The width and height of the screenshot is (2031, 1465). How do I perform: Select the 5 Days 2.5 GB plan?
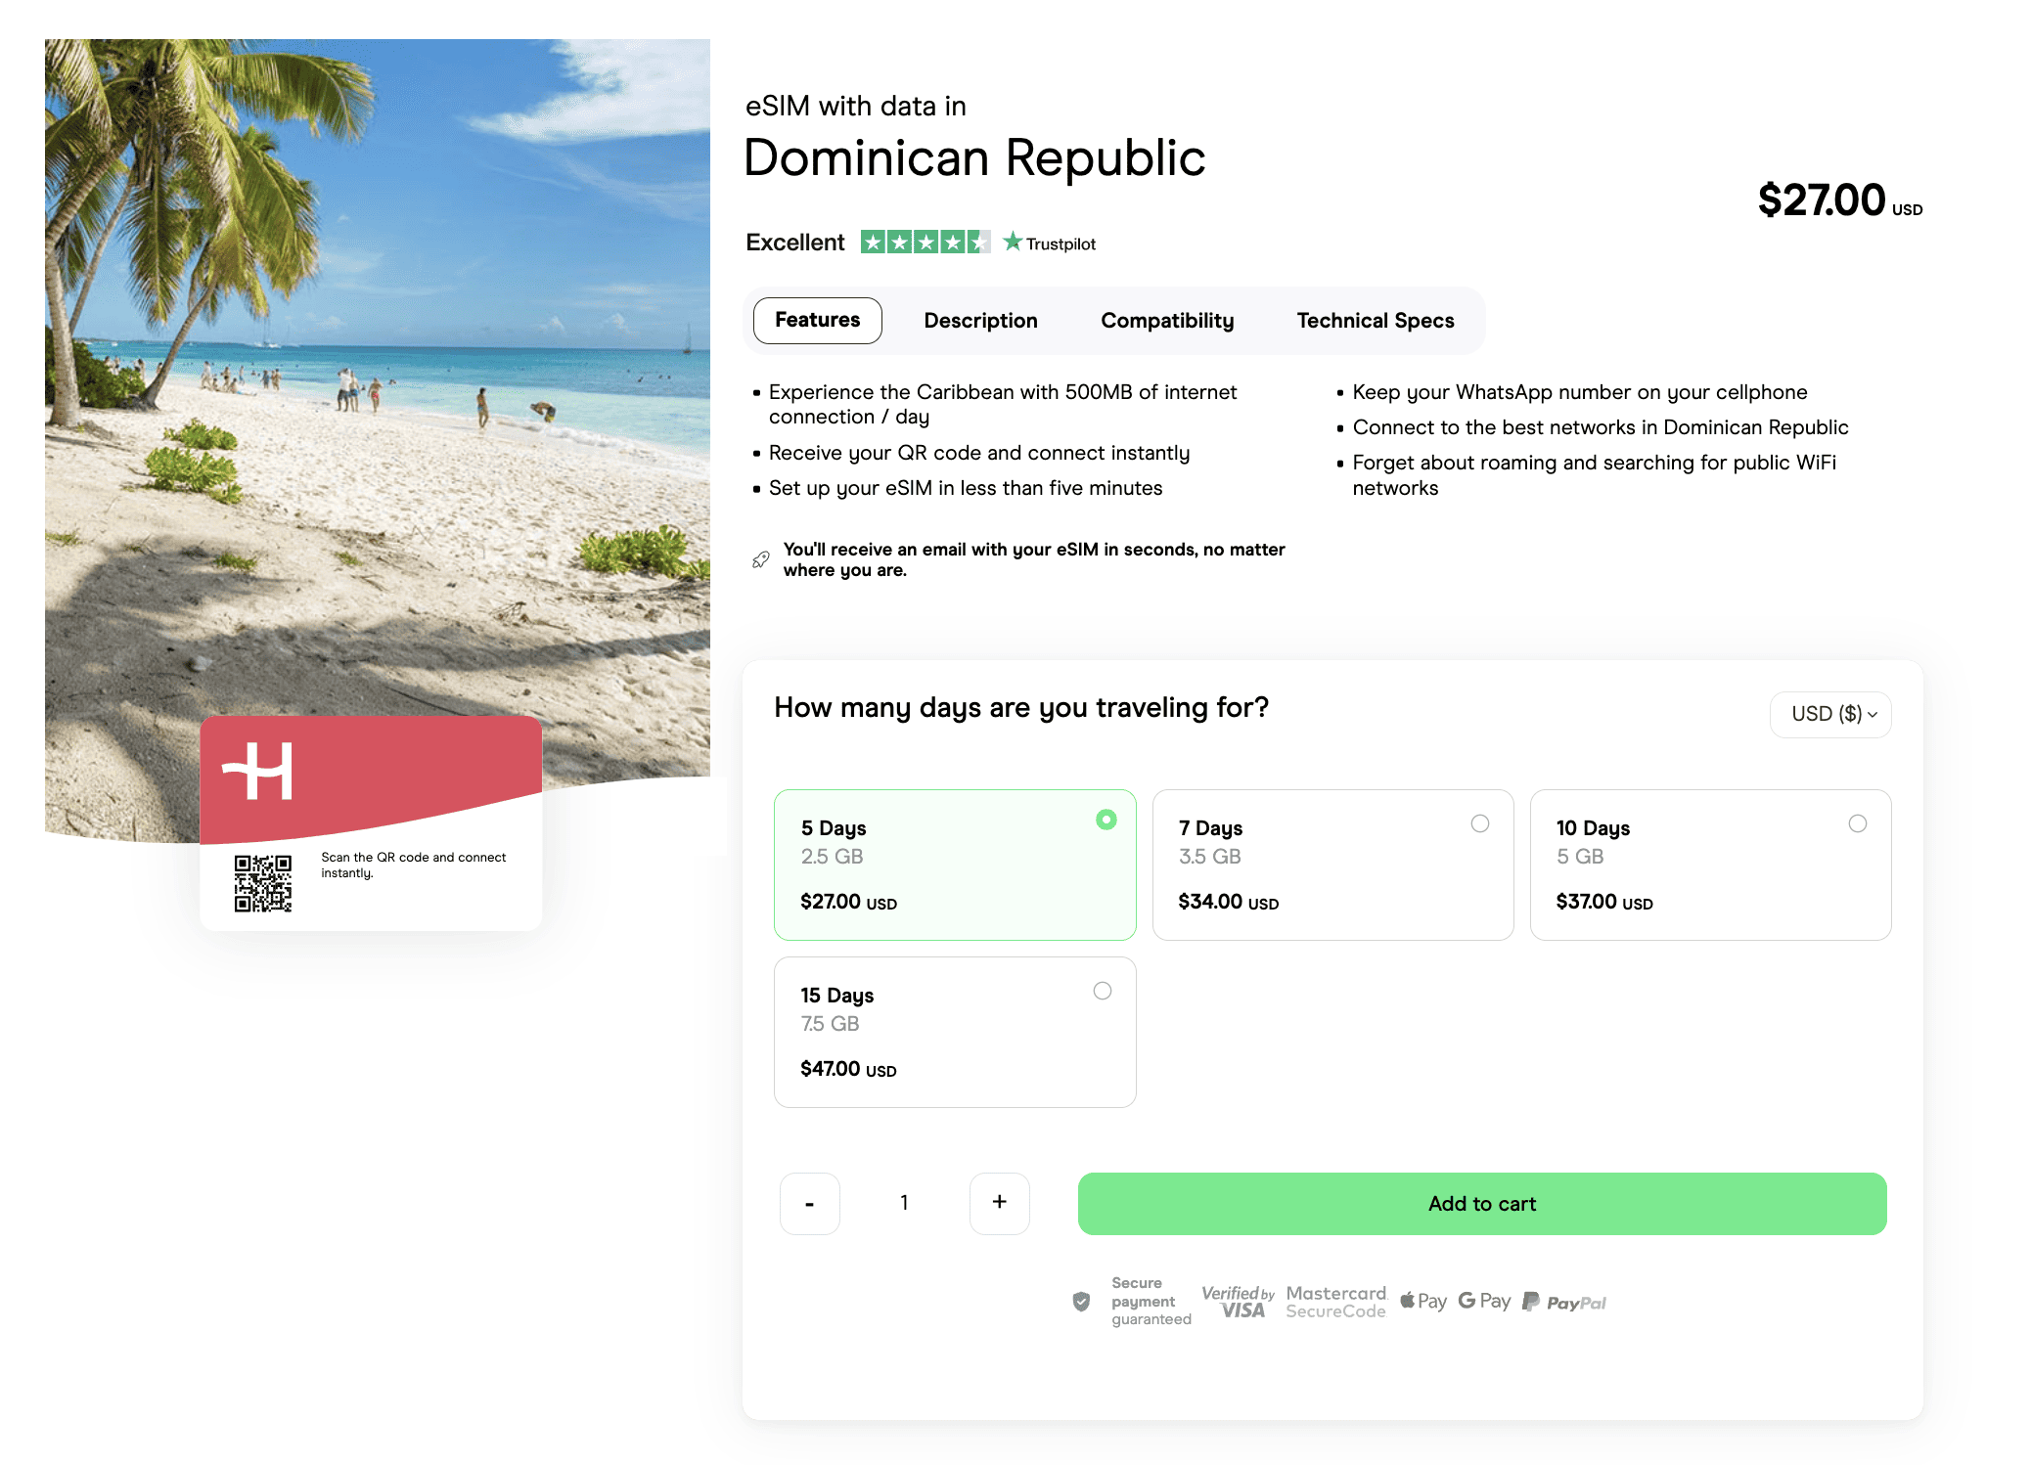[x=955, y=865]
